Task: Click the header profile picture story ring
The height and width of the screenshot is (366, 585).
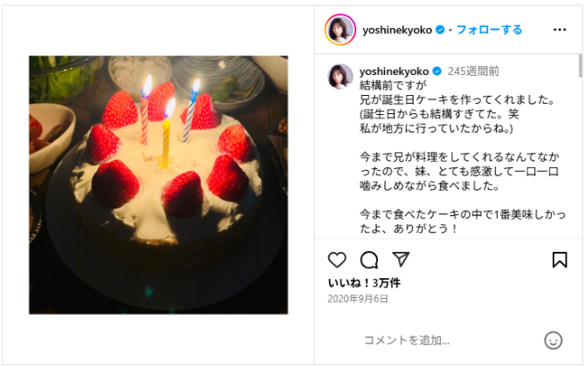Action: pos(340,30)
